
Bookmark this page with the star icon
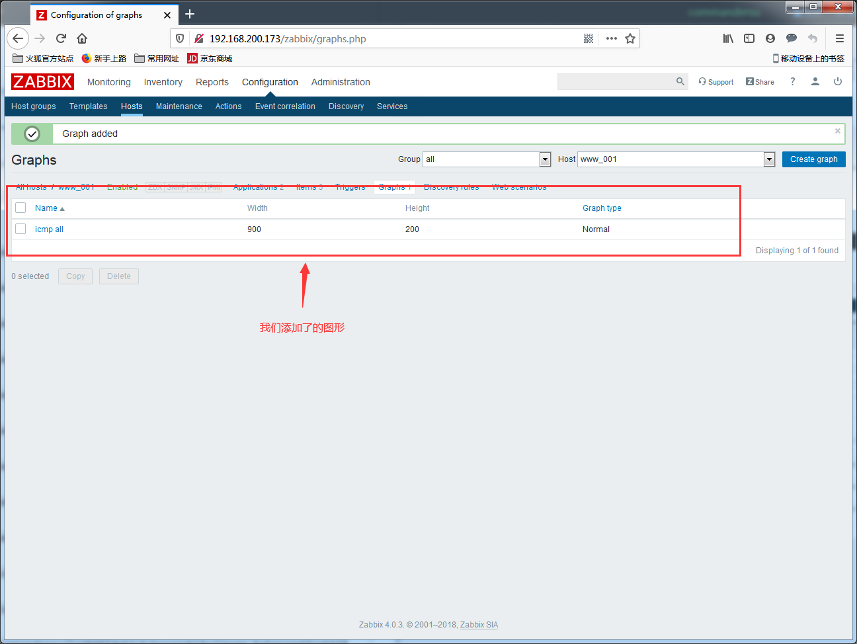[630, 38]
